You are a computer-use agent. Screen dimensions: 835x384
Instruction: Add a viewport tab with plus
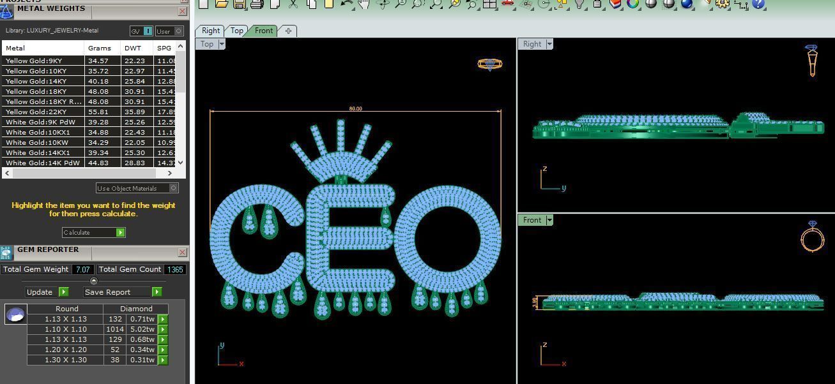[x=288, y=31]
